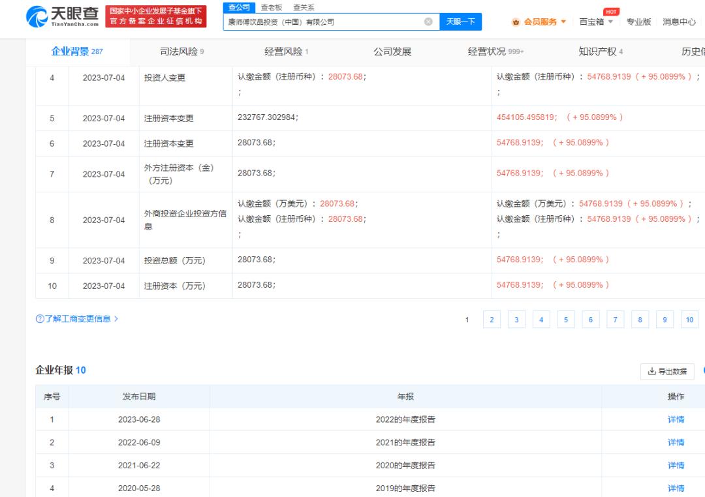Go to page 2 of change records

492,320
